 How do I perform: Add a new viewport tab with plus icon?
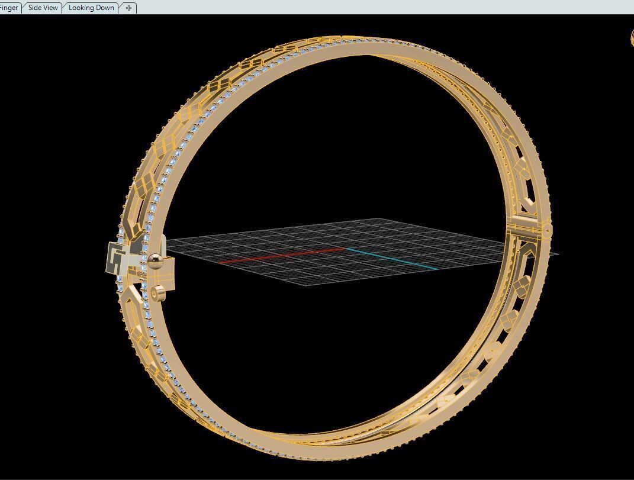point(128,8)
